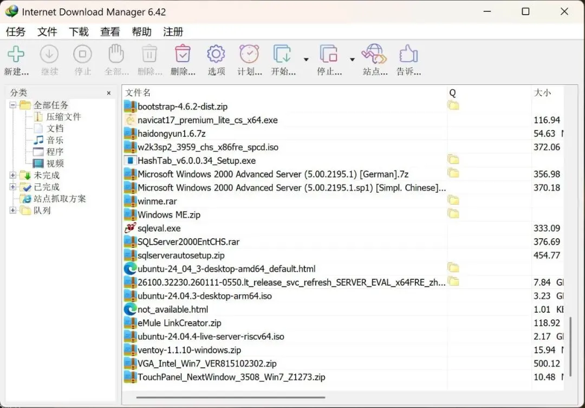Select bootstrap-4.6.2-dist.zip row
Viewport: 585px width, 408px height.
tap(343, 107)
